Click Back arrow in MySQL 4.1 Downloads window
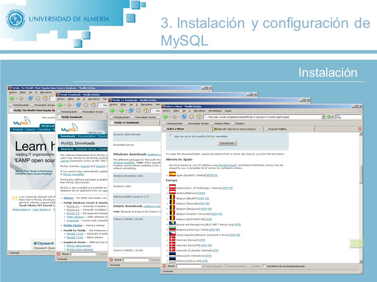Viewport: 377px width, 282px height. (x=112, y=110)
